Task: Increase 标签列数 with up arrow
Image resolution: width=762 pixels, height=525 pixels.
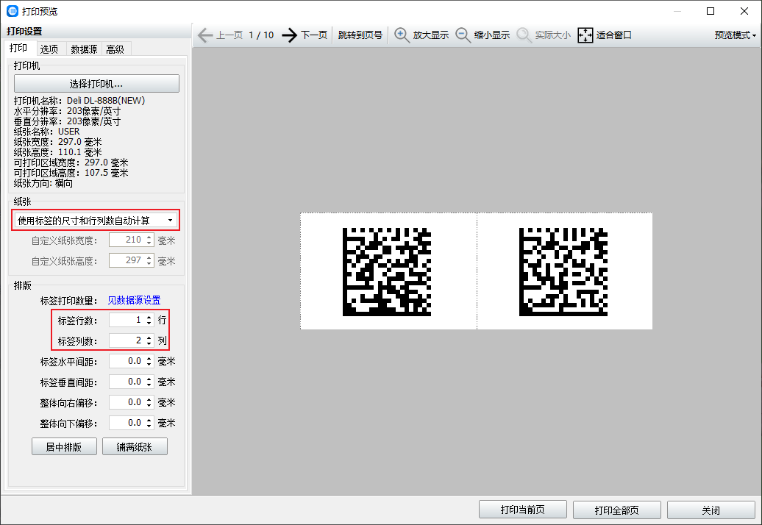Action: point(149,337)
